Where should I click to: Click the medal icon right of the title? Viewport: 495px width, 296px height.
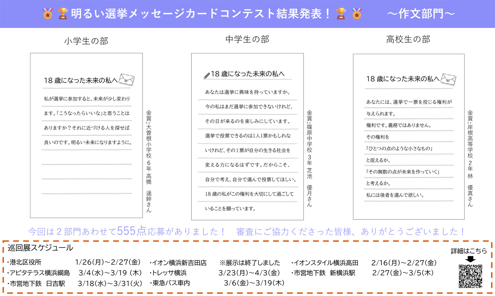357,14
